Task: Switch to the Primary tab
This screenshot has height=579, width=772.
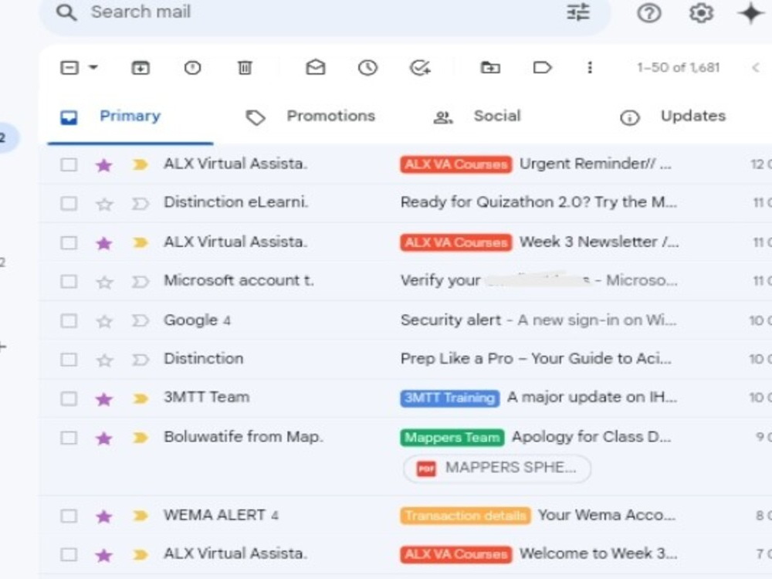Action: (130, 117)
